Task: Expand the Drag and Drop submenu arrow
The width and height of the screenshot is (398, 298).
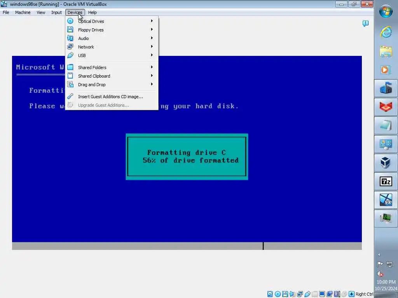Action: (x=152, y=84)
